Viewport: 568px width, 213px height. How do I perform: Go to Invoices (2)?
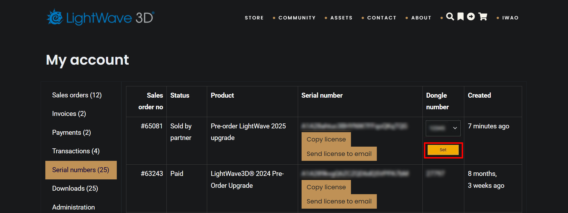[69, 114]
